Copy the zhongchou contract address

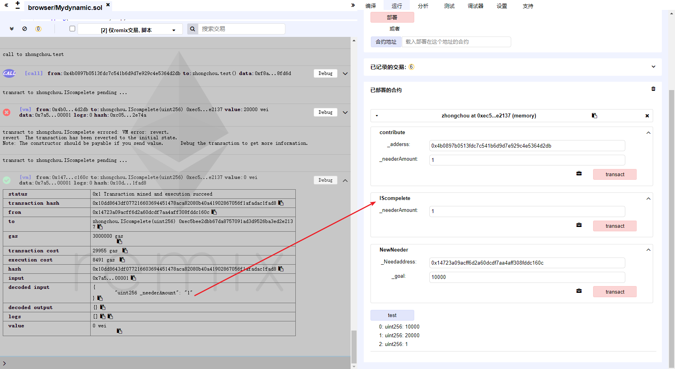click(594, 115)
